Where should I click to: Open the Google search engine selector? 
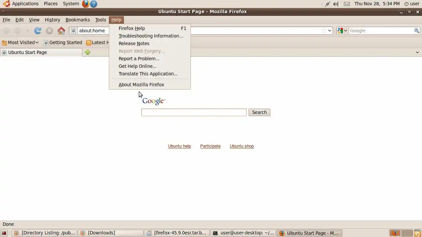[x=342, y=31]
